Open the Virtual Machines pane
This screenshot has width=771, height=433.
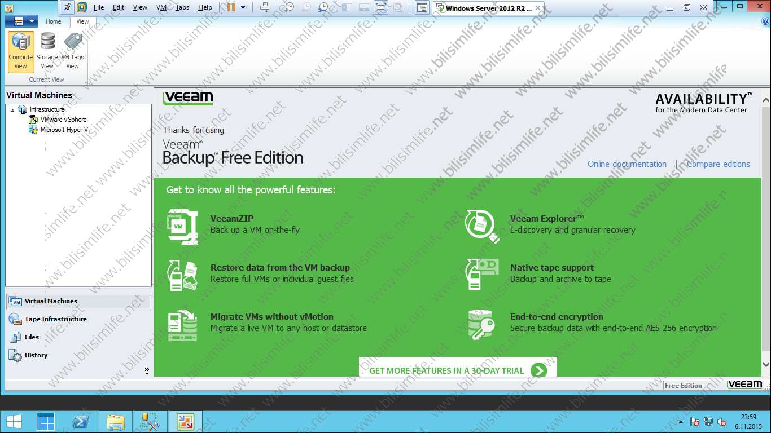78,301
